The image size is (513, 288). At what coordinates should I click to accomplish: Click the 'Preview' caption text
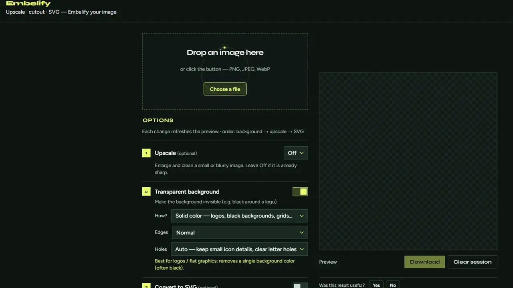tap(328, 262)
